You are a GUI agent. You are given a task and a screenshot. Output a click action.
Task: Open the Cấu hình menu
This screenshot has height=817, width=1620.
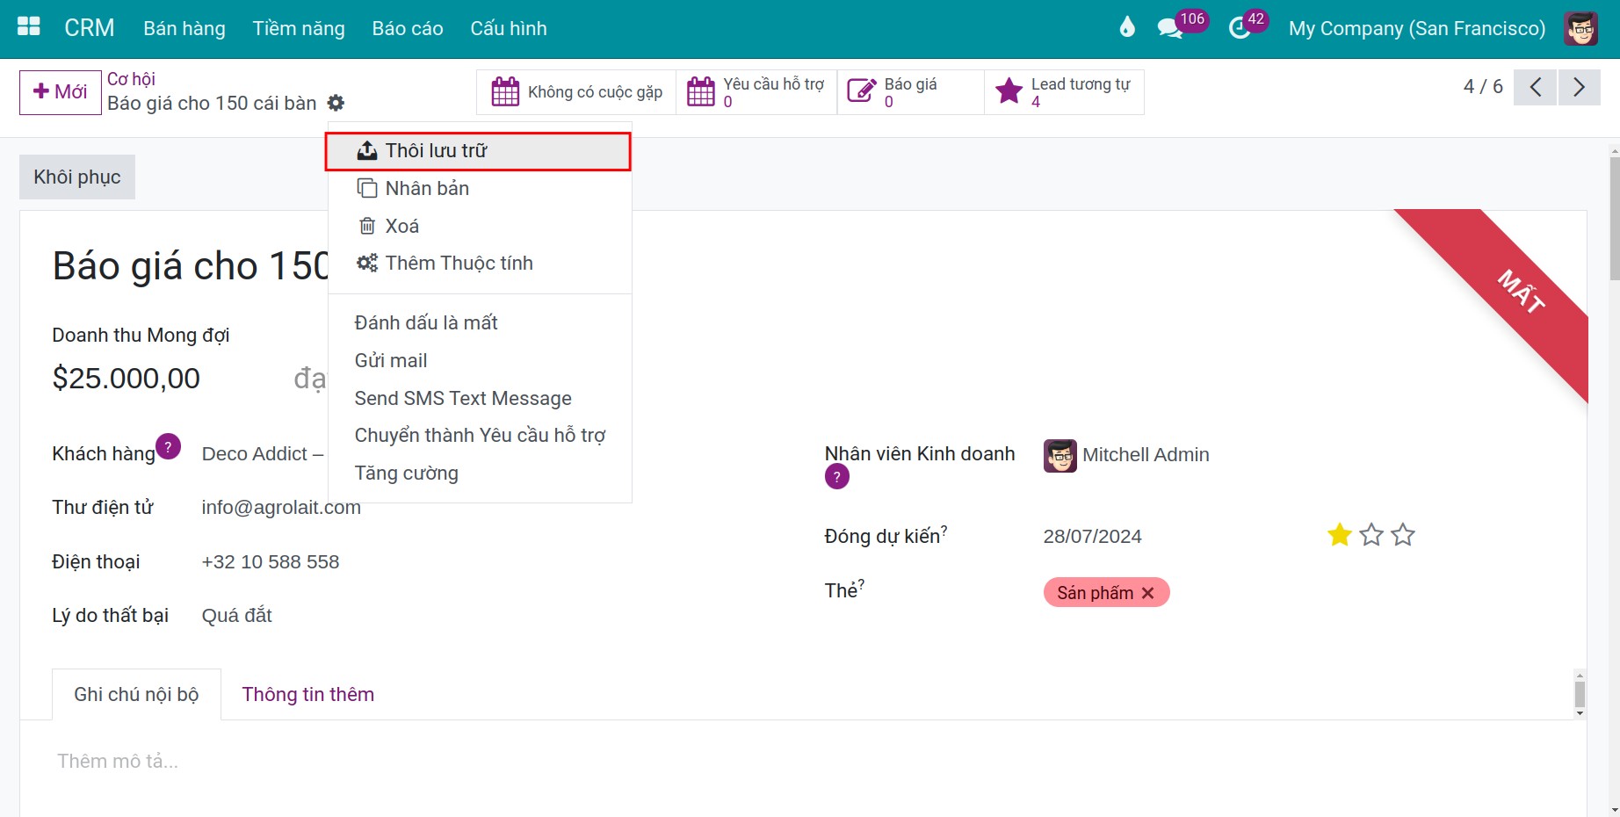point(509,28)
